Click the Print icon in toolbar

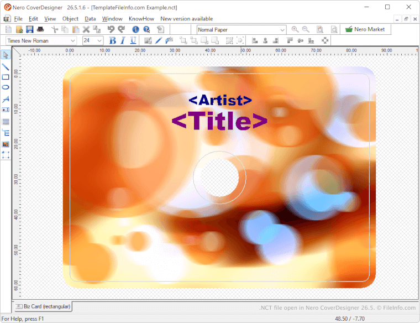point(40,29)
